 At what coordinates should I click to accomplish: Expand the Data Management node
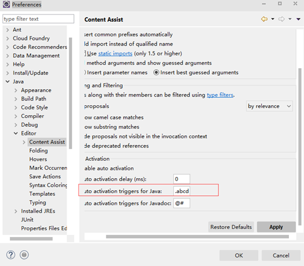[x=8, y=56]
